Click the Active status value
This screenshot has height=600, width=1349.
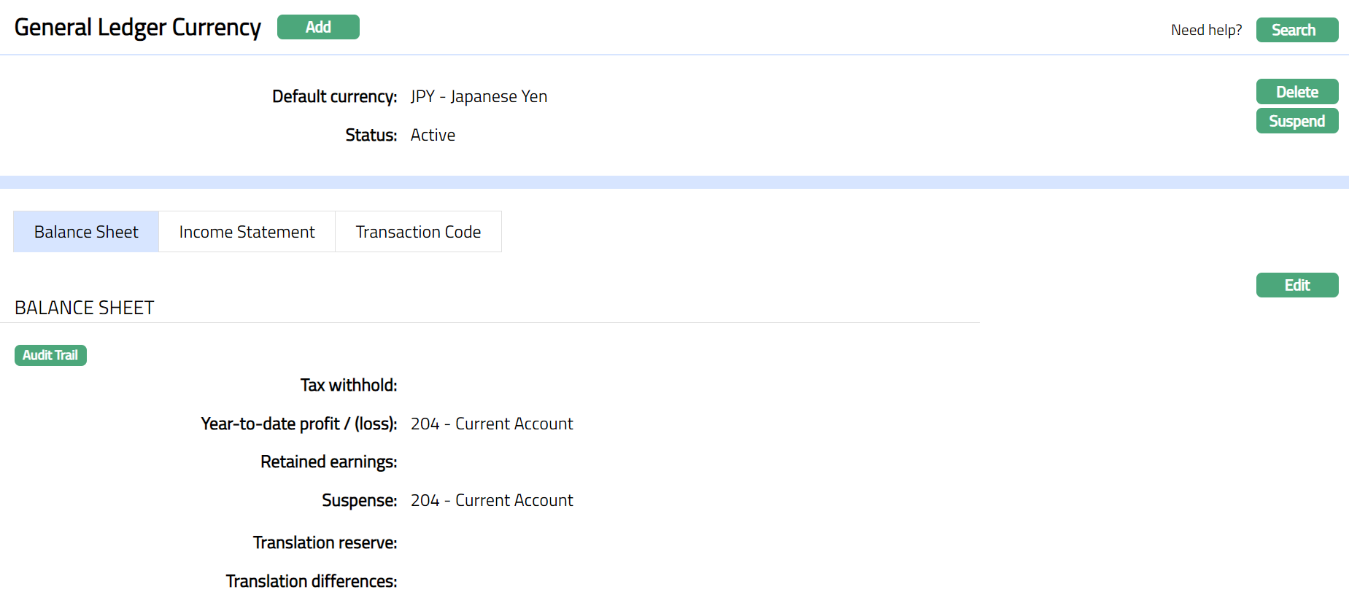click(x=433, y=135)
